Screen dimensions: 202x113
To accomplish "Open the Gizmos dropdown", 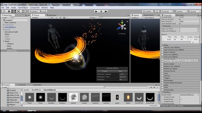I will [93, 18].
